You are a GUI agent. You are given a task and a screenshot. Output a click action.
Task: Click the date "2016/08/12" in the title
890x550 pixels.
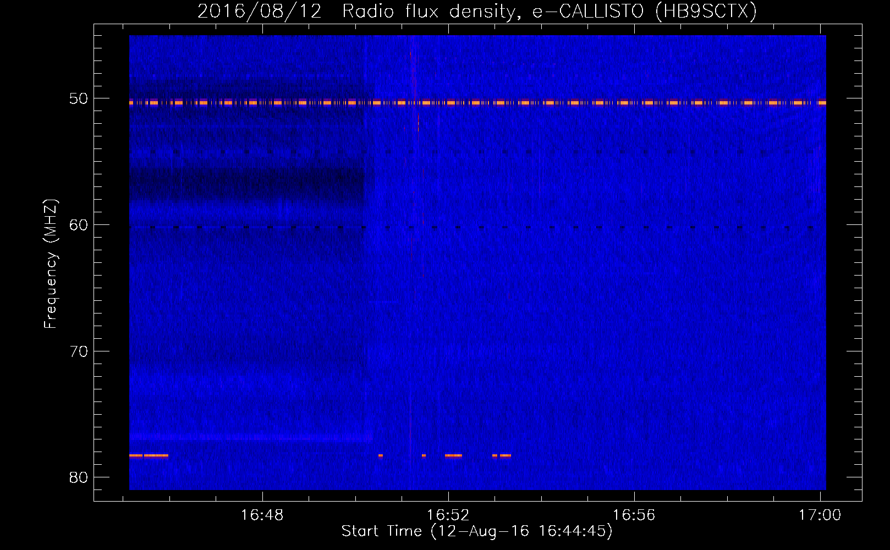point(260,11)
